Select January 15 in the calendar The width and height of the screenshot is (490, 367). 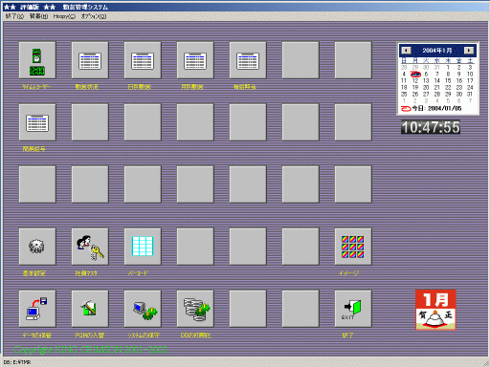[448, 81]
